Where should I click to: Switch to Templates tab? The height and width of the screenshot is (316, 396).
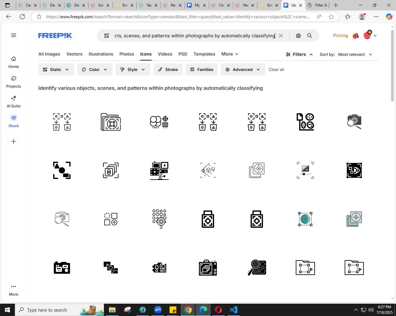204,54
